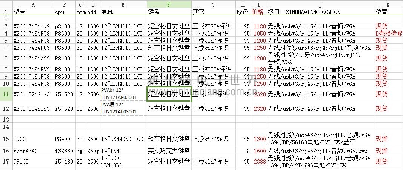Select cell containing XINHUAQIANG.COM.CN
This screenshot has height=170, width=403.
coord(320,12)
